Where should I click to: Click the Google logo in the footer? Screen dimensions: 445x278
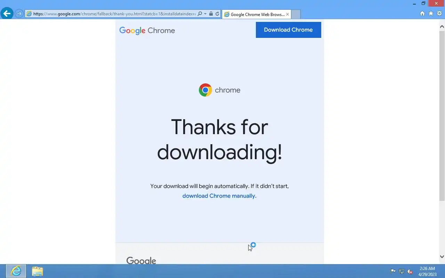141,261
